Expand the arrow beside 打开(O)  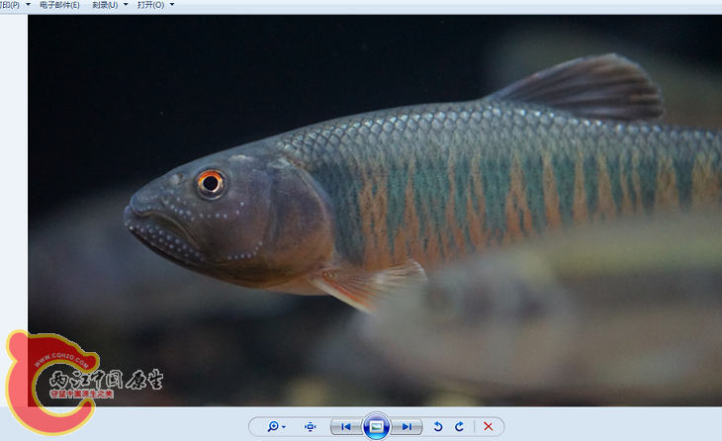pos(172,5)
